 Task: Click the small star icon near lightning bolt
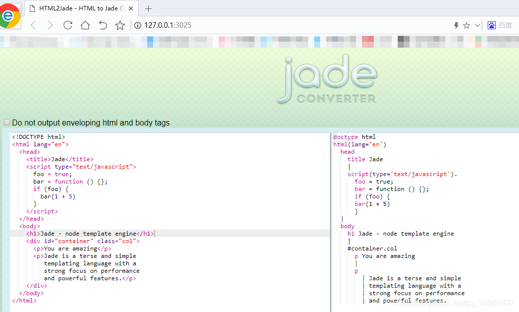tap(466, 25)
